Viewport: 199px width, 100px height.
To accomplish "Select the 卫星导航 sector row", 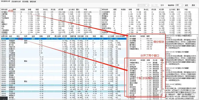I will (50, 14).
